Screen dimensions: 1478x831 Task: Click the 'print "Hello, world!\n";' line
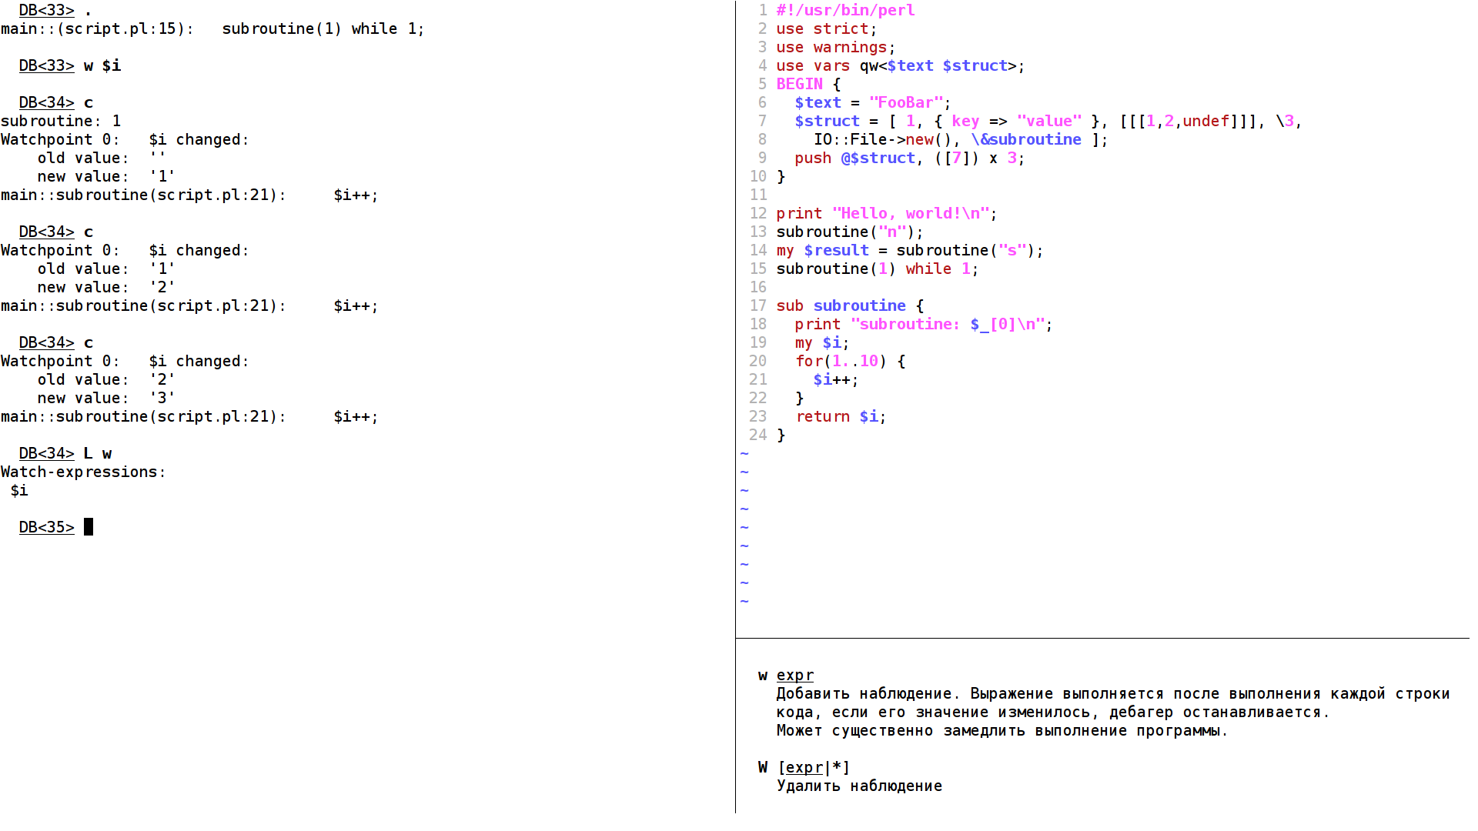887,213
